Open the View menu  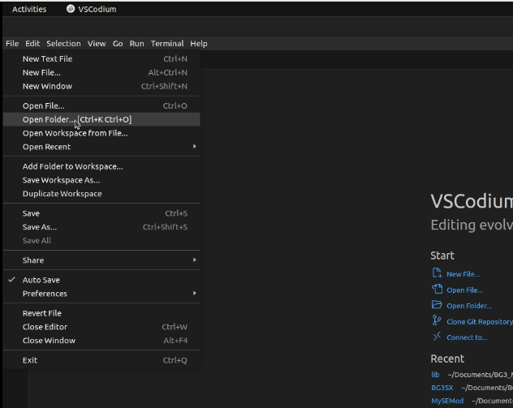point(97,44)
